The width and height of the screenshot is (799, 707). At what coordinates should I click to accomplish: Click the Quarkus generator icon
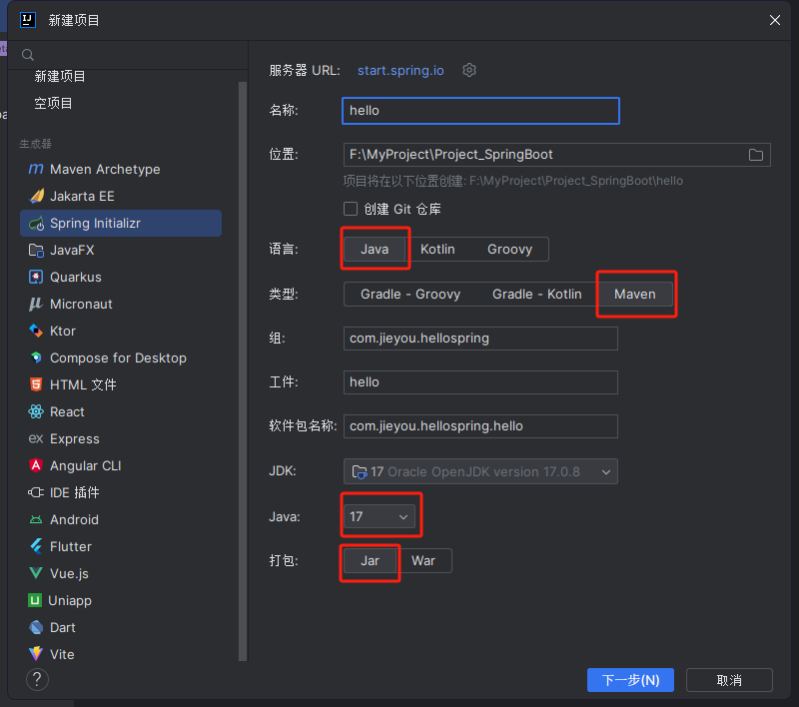(36, 277)
